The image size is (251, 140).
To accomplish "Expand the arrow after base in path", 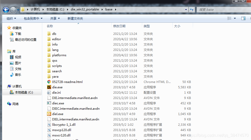I will click(x=115, y=10).
